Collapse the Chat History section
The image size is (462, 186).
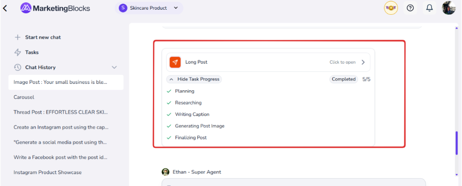[115, 67]
